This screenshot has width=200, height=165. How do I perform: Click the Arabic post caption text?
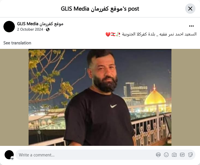coord(151,34)
